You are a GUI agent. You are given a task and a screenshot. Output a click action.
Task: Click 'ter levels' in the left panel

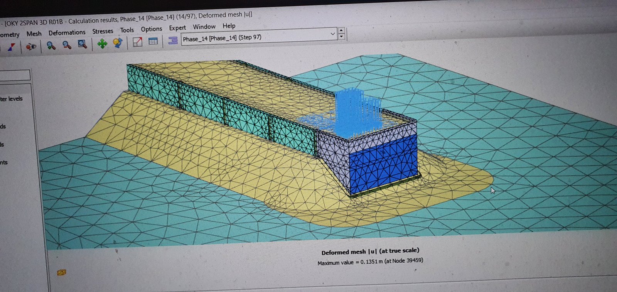point(11,99)
